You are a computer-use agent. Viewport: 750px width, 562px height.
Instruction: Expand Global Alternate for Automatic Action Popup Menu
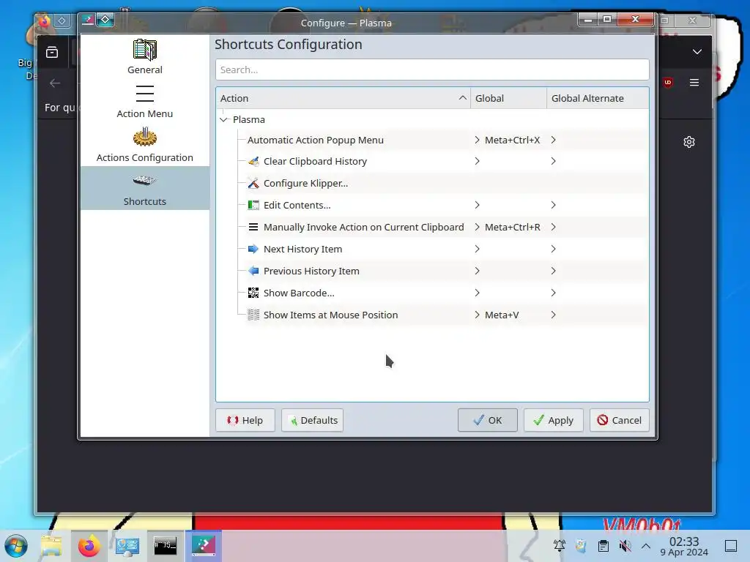(x=554, y=140)
